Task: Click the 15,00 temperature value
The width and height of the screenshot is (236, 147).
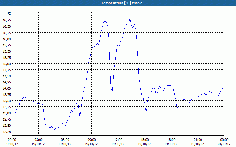Action: click(7, 64)
